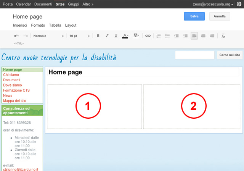This screenshot has width=244, height=171.
Task: Open the Layout menu
Action: (x=71, y=25)
